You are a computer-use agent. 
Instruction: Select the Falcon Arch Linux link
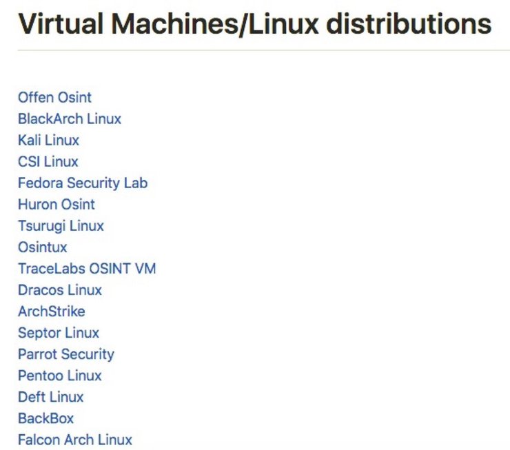[x=75, y=440]
